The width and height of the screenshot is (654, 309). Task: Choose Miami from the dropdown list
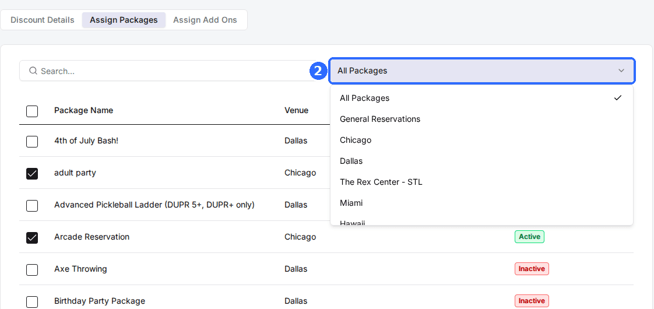(x=481, y=203)
